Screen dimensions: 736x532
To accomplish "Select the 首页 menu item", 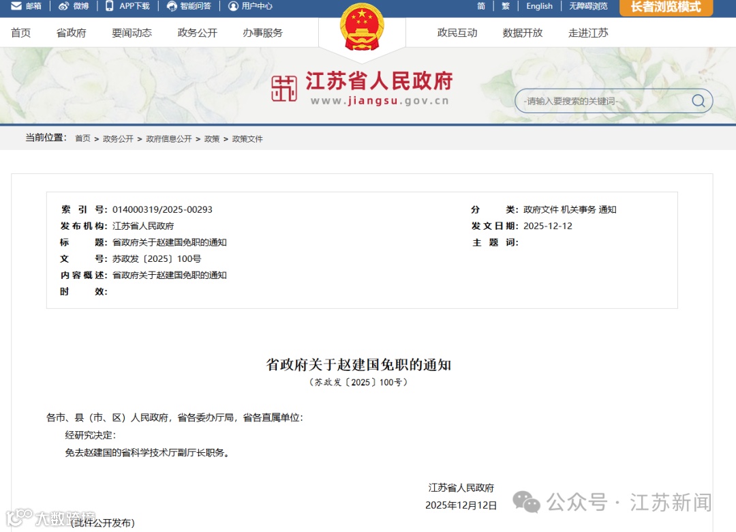I will (x=20, y=32).
